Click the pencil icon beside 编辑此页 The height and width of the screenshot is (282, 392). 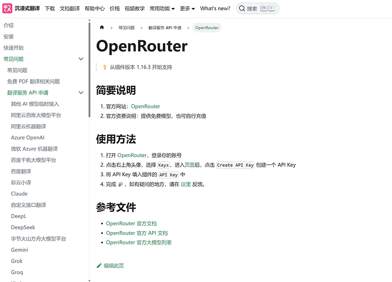[99, 266]
